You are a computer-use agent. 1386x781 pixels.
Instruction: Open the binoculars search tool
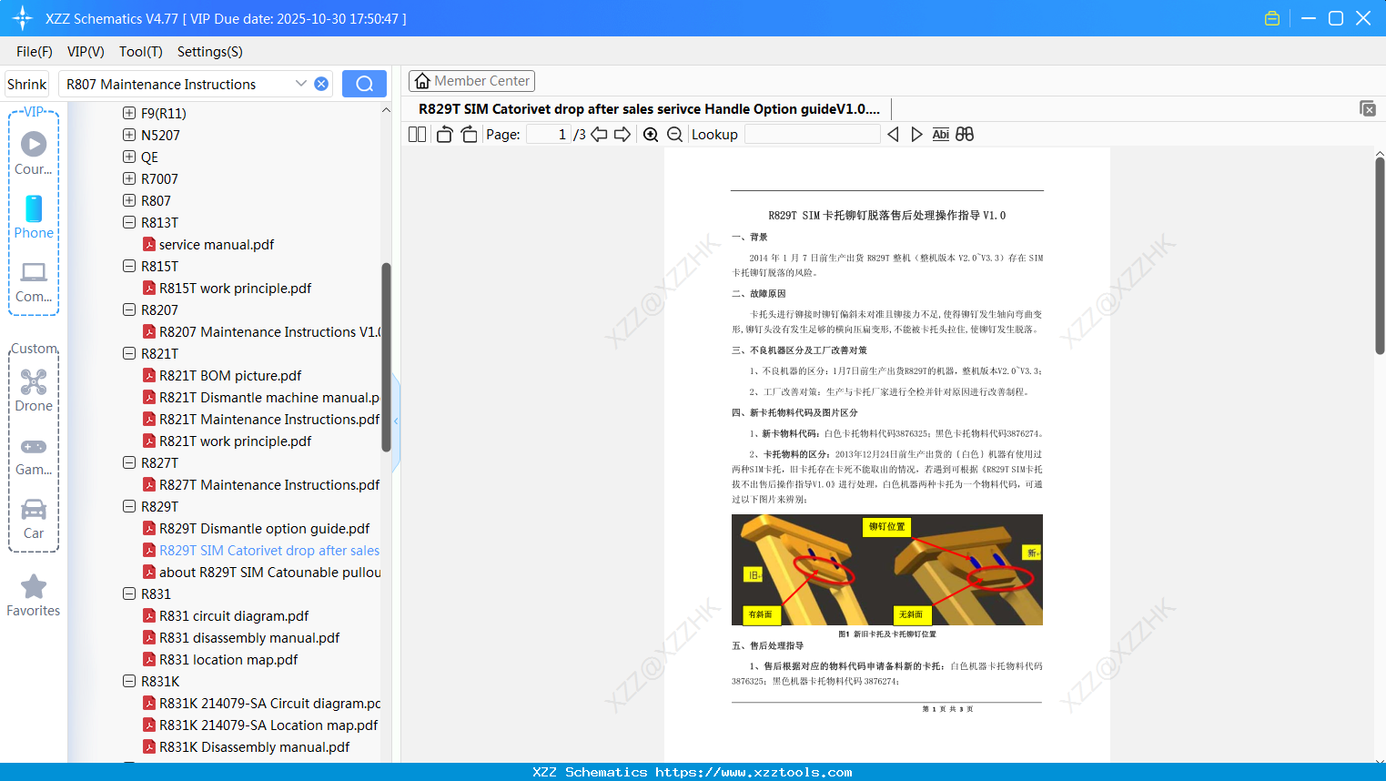(965, 134)
